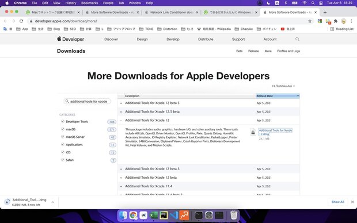Toggle the Developer Tools category checkbox
Viewport: 357px width, 223px height.
63,121
